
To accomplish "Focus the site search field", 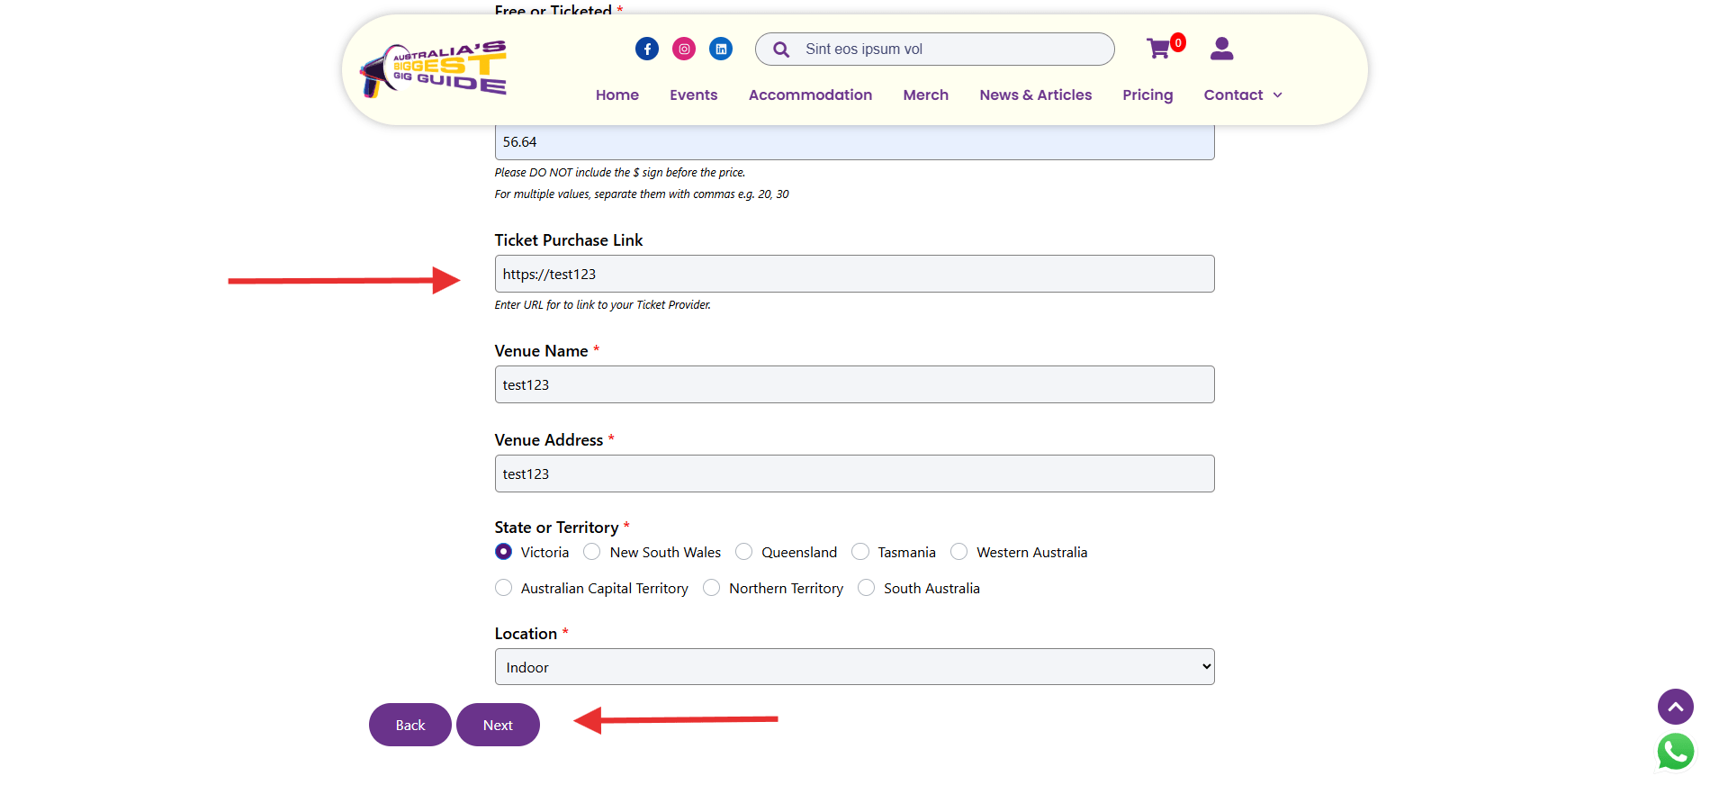I will (935, 50).
